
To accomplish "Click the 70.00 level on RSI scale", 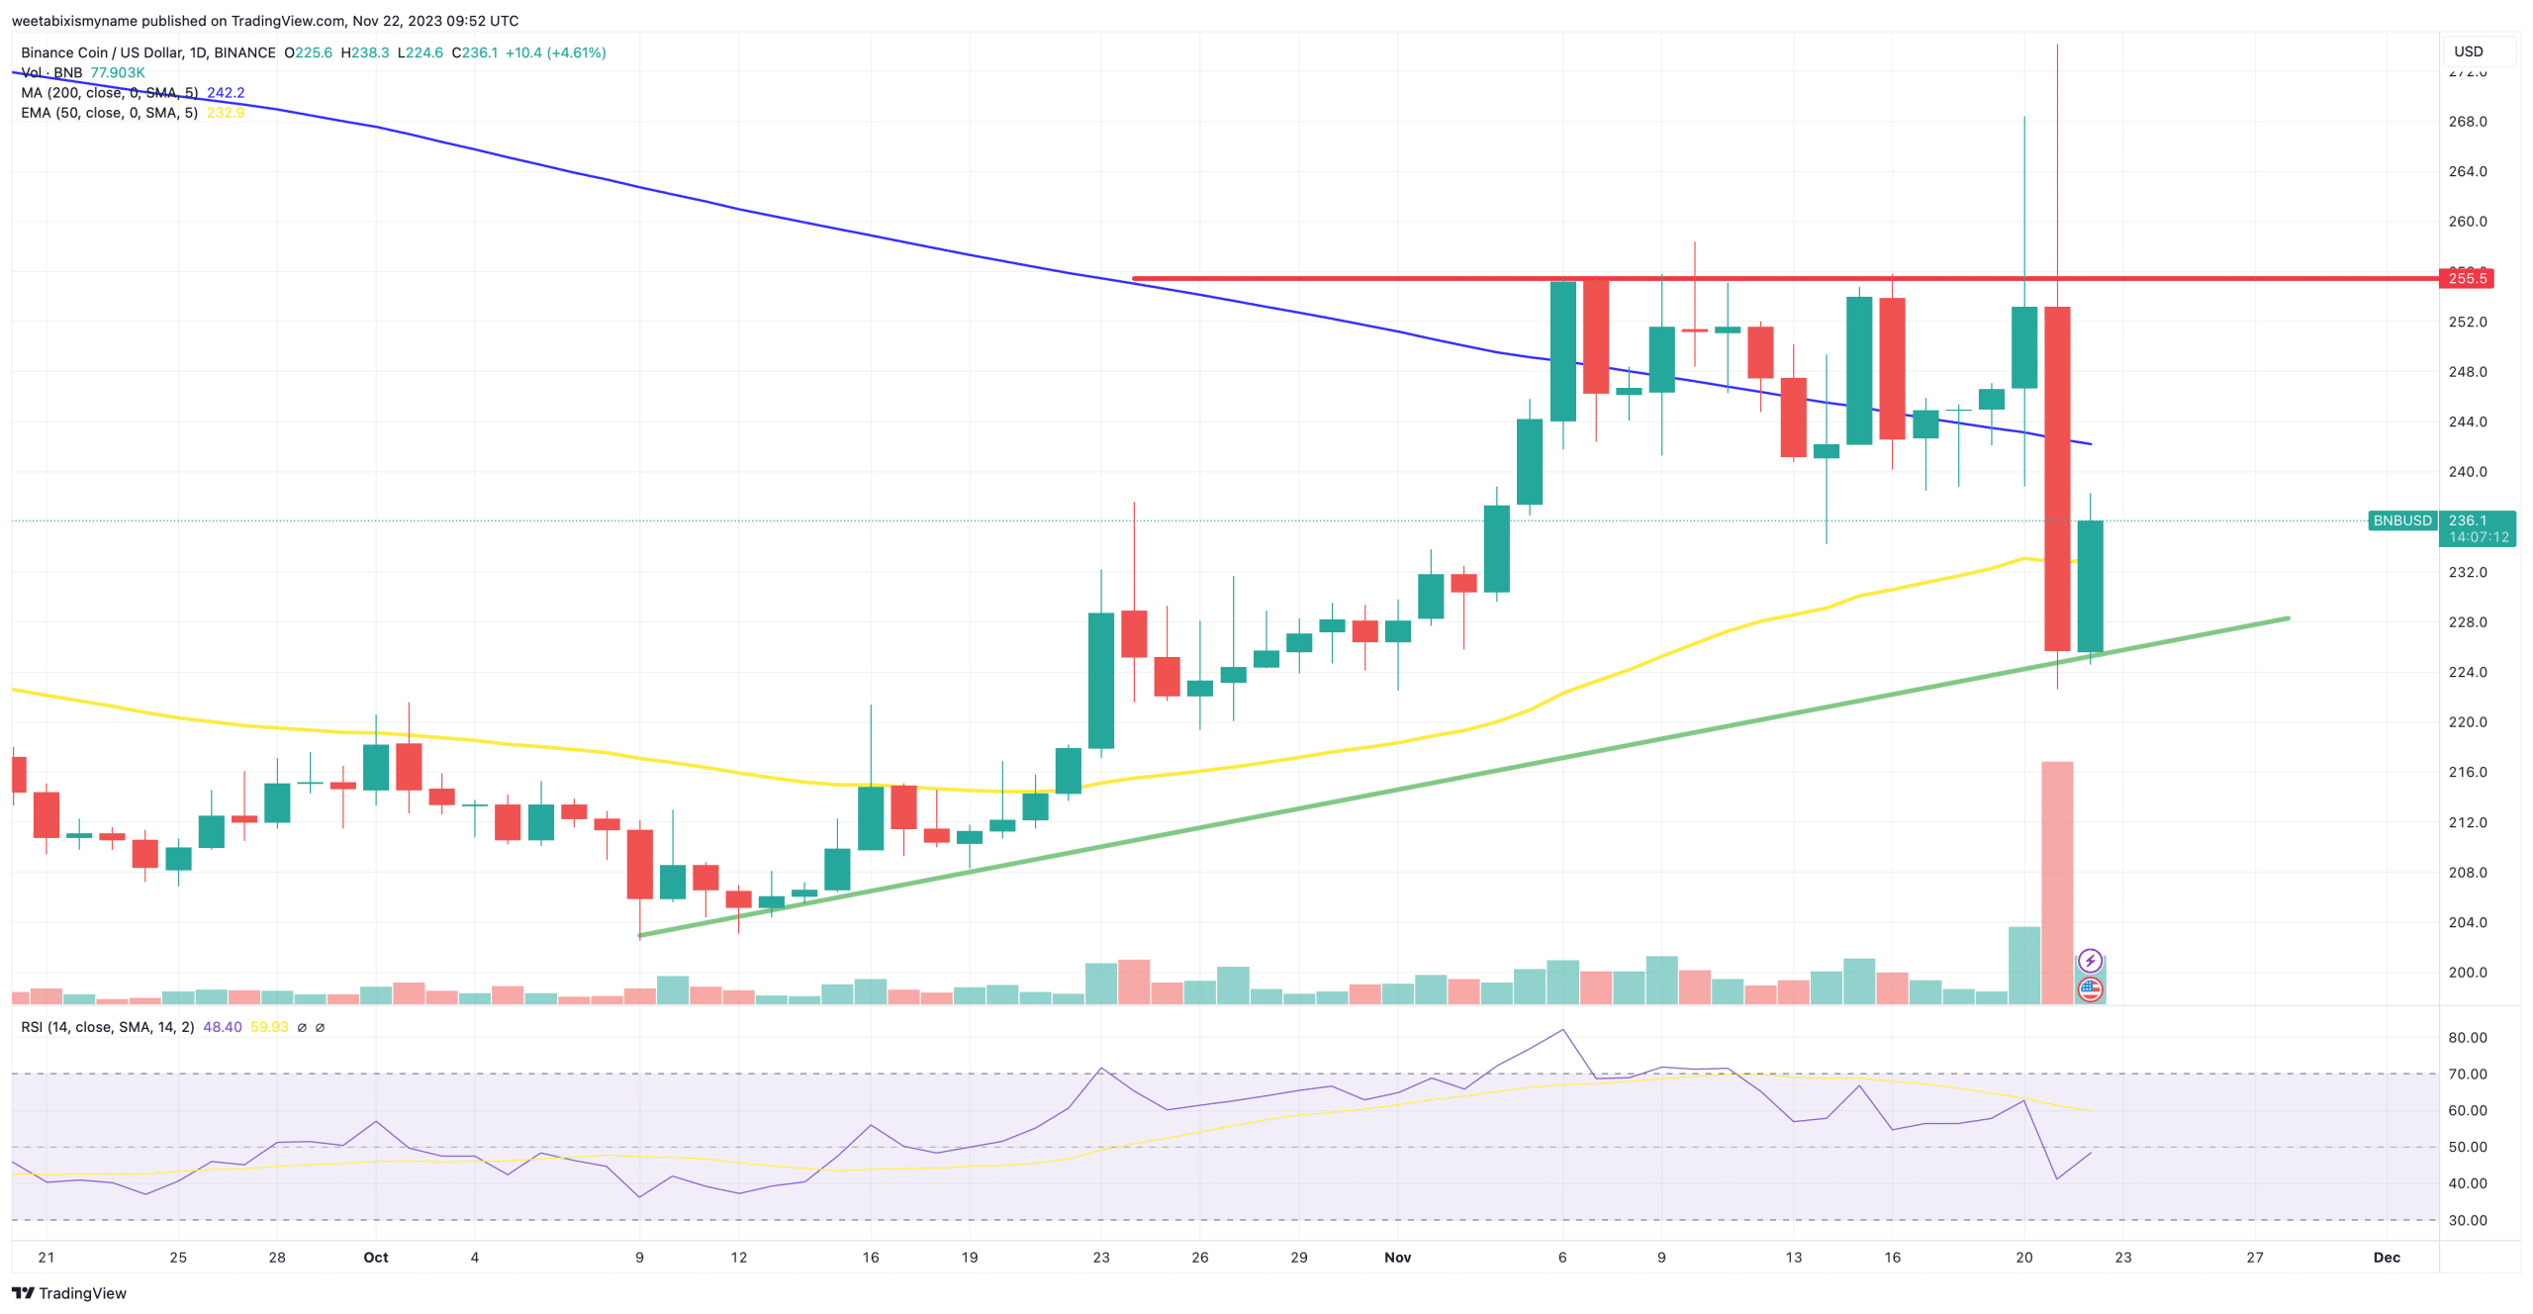I will (2467, 1074).
